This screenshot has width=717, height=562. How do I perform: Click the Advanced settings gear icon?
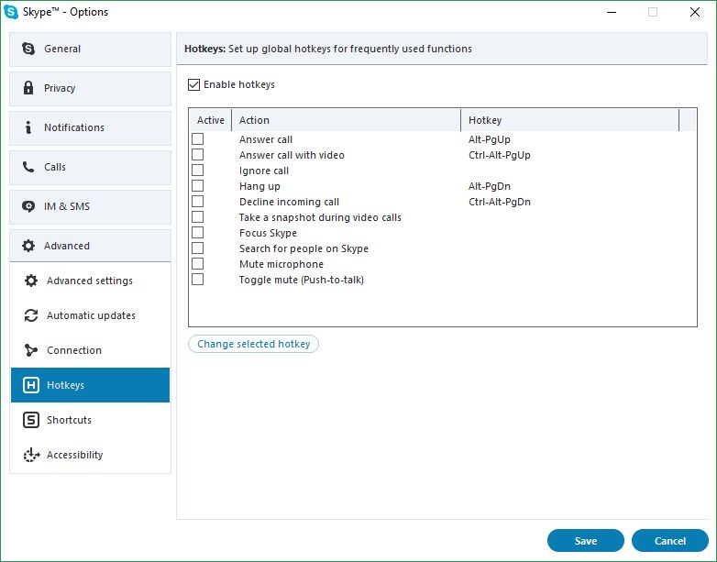pos(31,281)
